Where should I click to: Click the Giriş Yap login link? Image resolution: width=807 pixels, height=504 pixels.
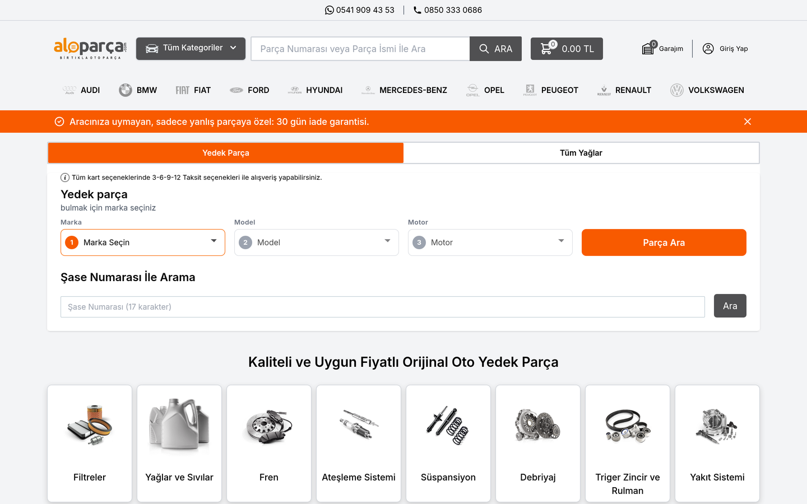(734, 49)
